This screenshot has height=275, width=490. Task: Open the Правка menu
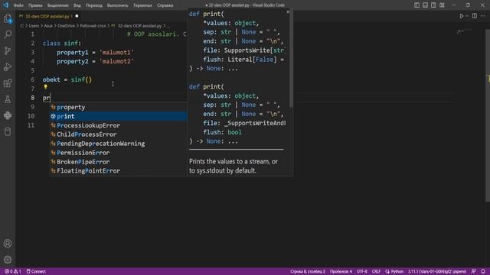35,5
